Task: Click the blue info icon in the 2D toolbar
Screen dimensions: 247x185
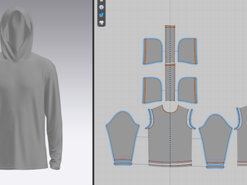Action: coord(101,7)
